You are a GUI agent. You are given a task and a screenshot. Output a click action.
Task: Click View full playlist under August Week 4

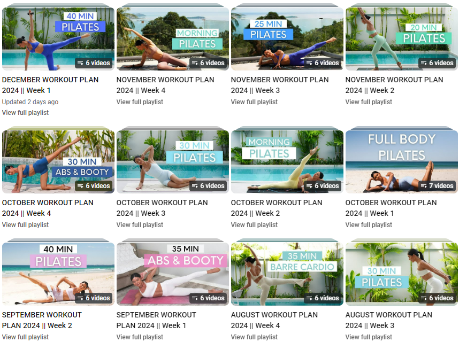coord(254,337)
